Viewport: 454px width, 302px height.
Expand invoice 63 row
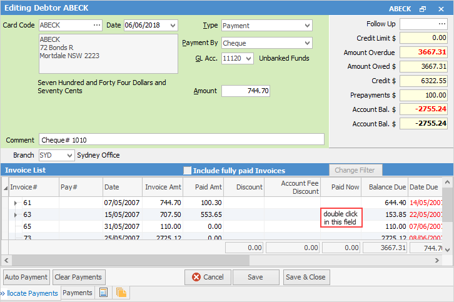(16, 215)
